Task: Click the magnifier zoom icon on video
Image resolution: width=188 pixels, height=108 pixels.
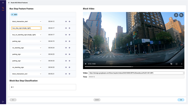Action: (x=181, y=15)
